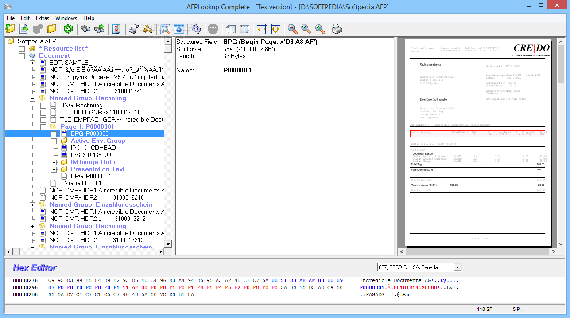Select the EPG: P0000001 tree item
The height and width of the screenshot is (318, 570).
click(91, 176)
